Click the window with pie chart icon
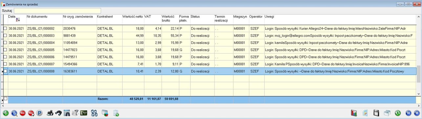 tap(105, 113)
